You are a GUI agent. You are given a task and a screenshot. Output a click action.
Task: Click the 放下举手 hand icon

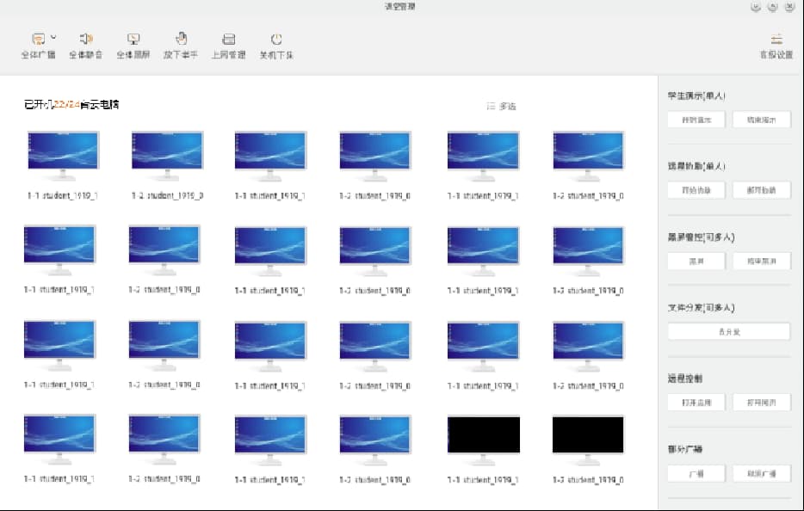(181, 39)
